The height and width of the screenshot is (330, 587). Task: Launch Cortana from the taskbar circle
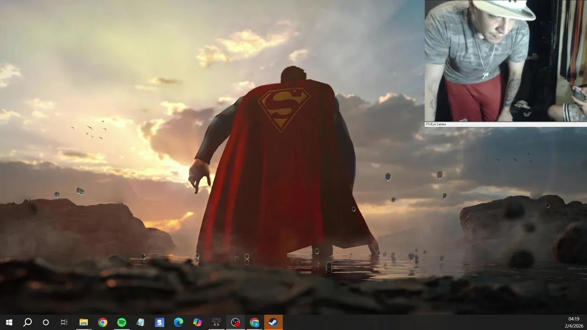click(x=46, y=323)
